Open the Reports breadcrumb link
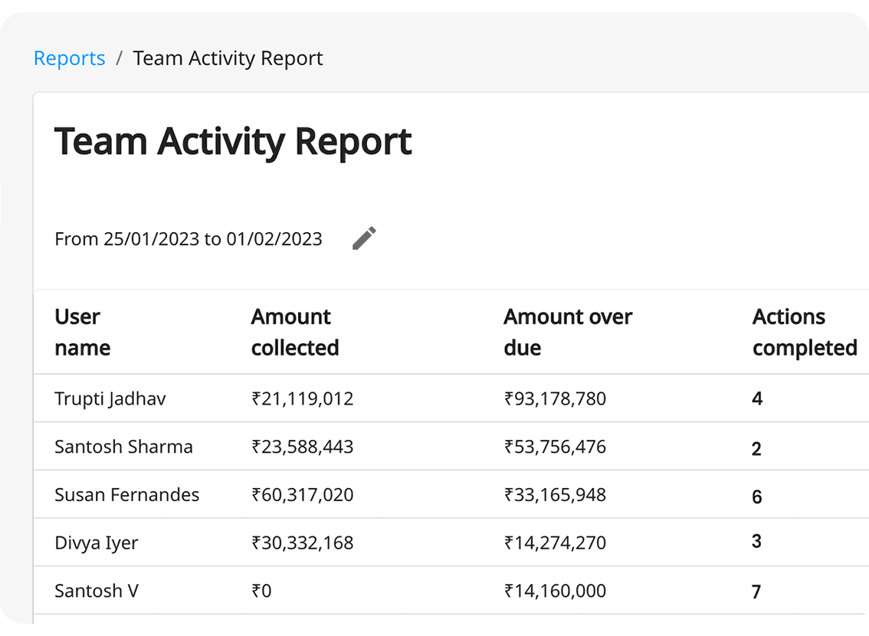The image size is (869, 636). click(x=69, y=58)
